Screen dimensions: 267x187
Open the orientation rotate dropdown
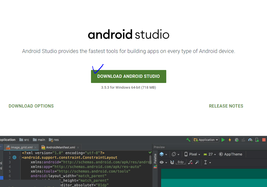[175, 154]
